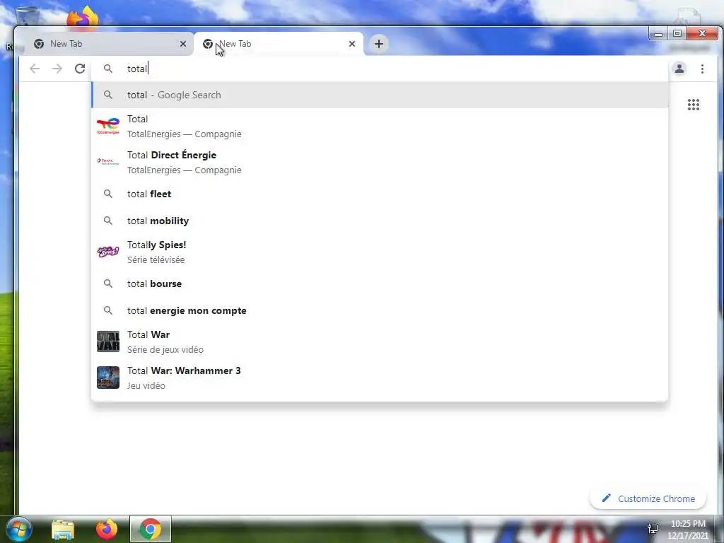Select 'total energie mon compte' suggestion
The height and width of the screenshot is (543, 724).
tap(380, 311)
